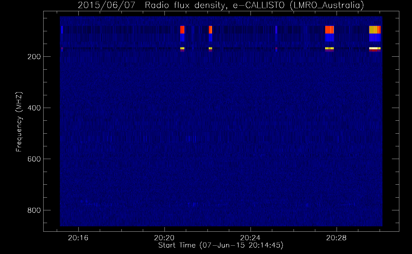
Task: Select the 800 frequency tick label
Action: (34, 210)
